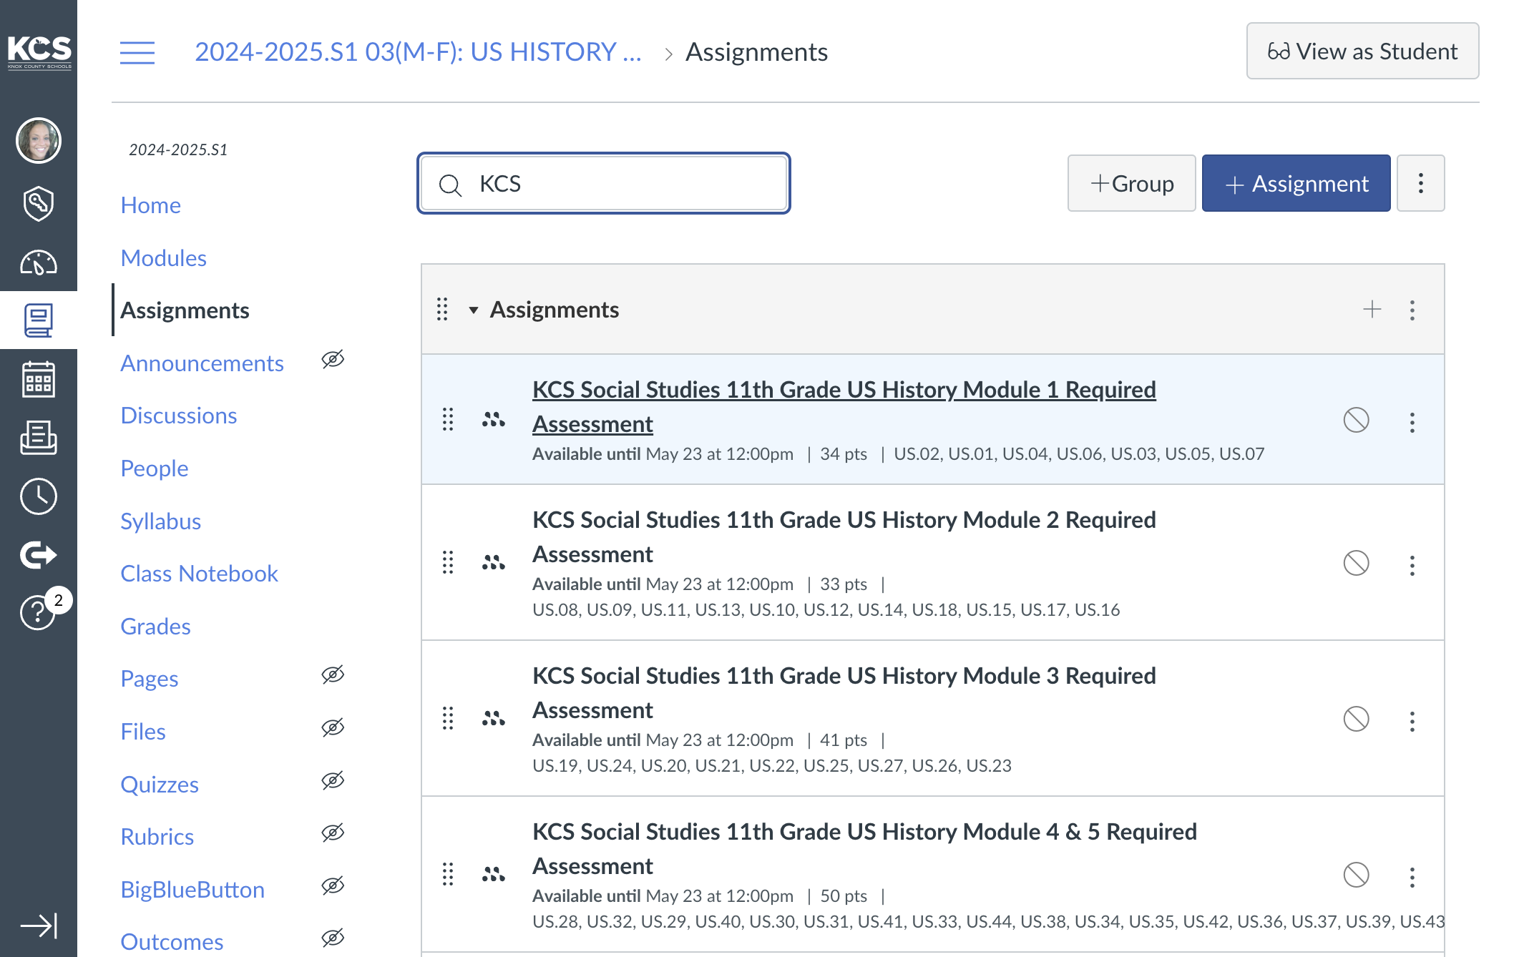Toggle publish status for Module 1 assessment
The width and height of the screenshot is (1514, 957).
[1356, 420]
